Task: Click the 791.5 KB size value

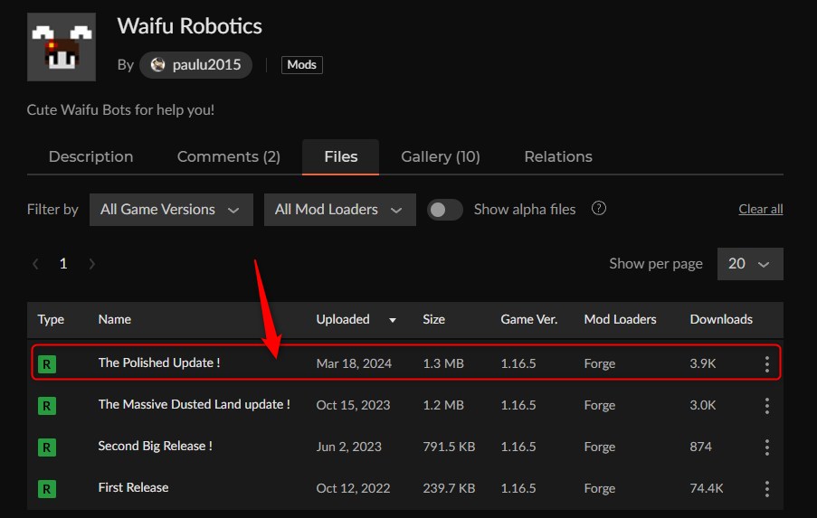Action: click(449, 447)
